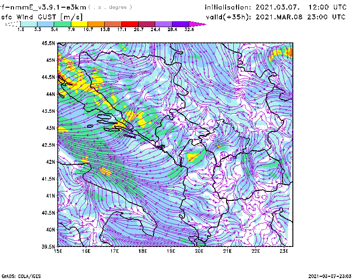Viewport: 361px width, 279px height.
Task: Click the legend value "1.6"
Action: point(21,29)
